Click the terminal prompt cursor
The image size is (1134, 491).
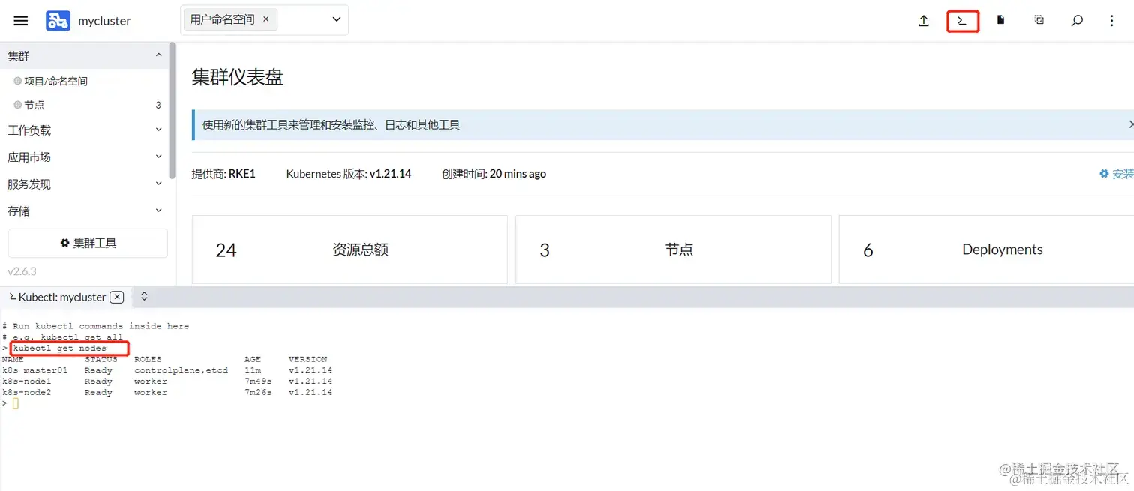[x=15, y=403]
